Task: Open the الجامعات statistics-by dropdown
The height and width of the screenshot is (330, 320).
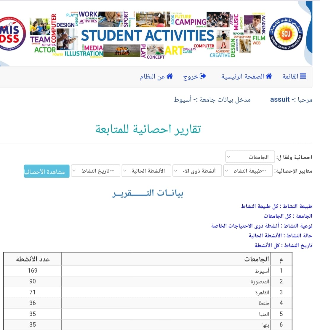Action: 250,157
